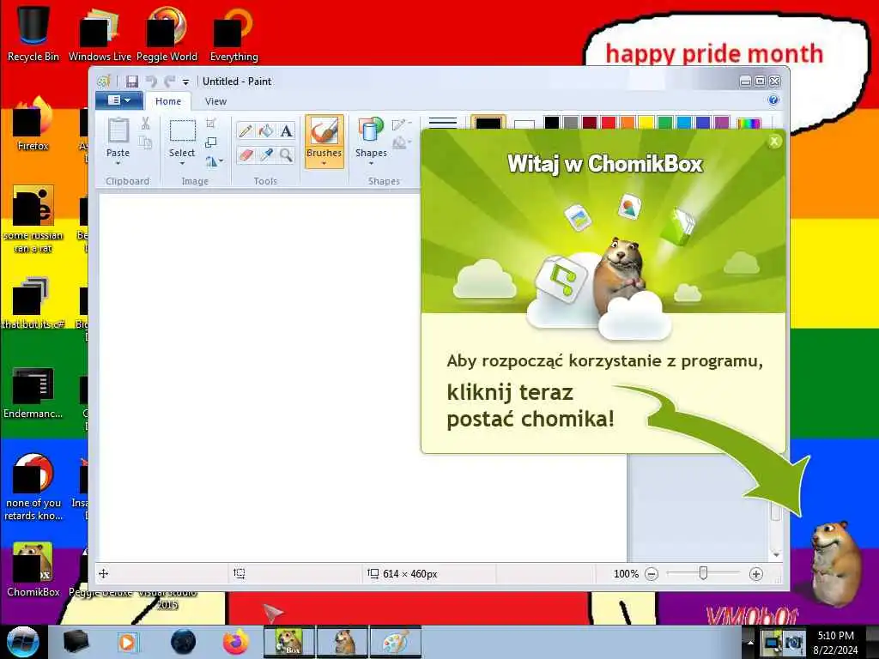
Task: Select the Fill with color bucket tool
Action: click(266, 131)
